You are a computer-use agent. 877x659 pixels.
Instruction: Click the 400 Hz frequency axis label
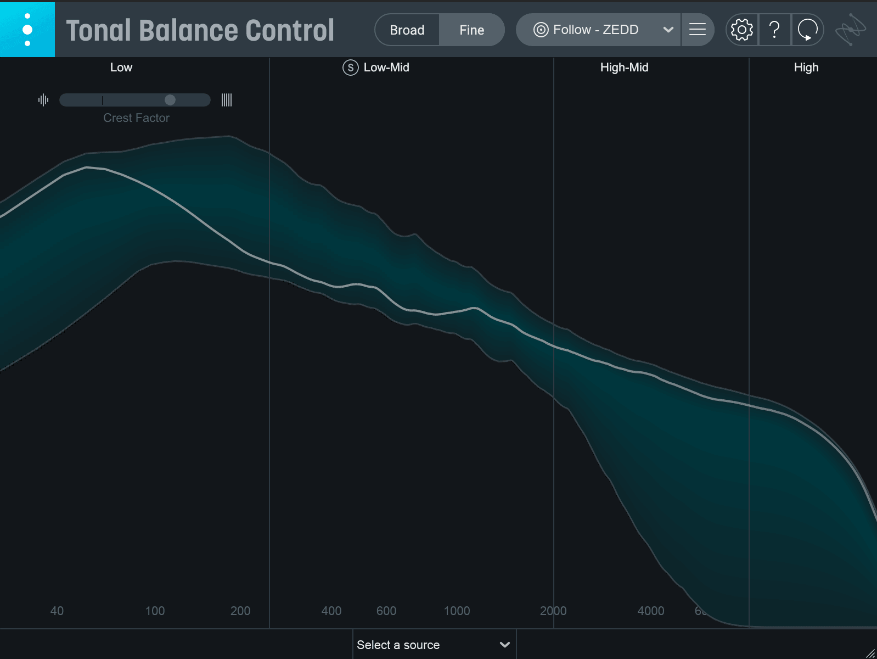[x=331, y=611]
